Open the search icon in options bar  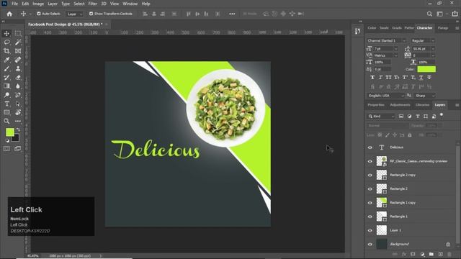click(x=429, y=14)
